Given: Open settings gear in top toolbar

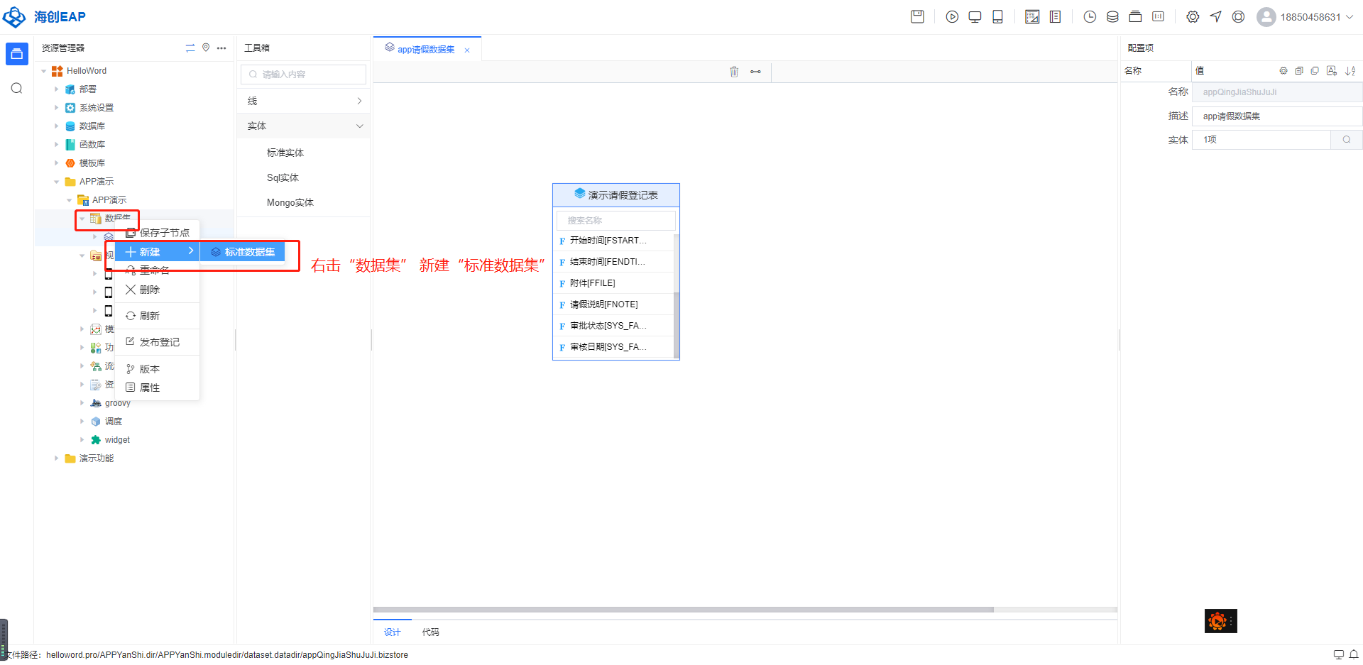Looking at the screenshot, I should point(1193,17).
